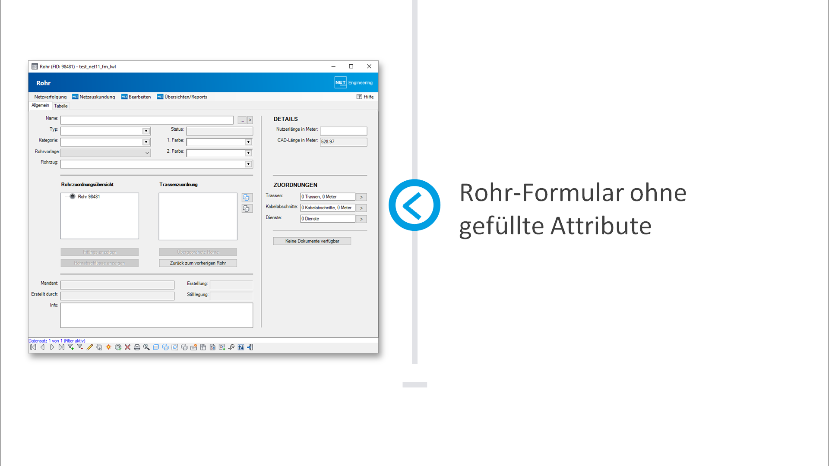Add filter with funnel plus icon
The image size is (829, 466).
71,347
